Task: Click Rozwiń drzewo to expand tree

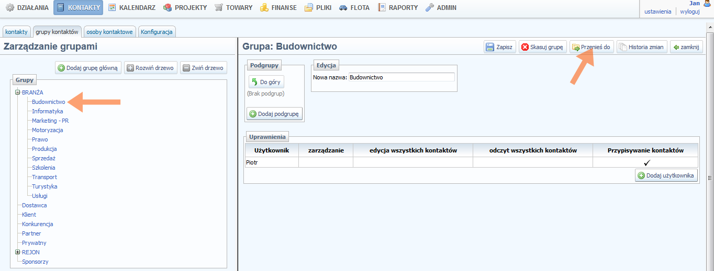Action: pos(150,68)
